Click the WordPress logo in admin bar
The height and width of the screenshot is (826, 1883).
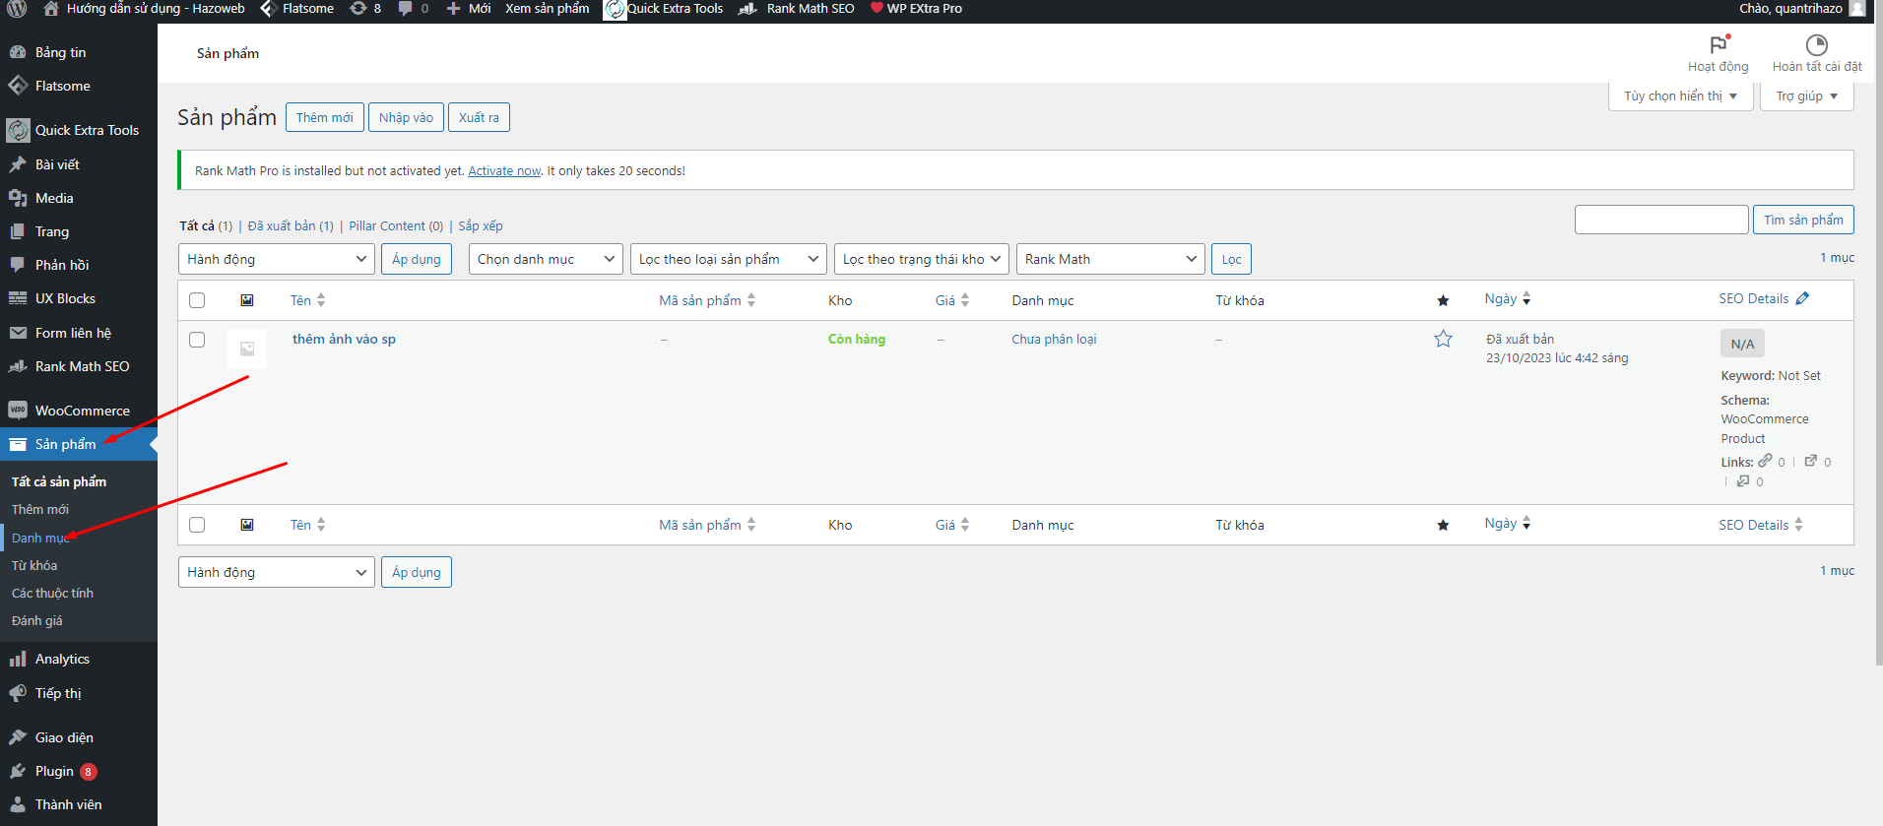17,9
